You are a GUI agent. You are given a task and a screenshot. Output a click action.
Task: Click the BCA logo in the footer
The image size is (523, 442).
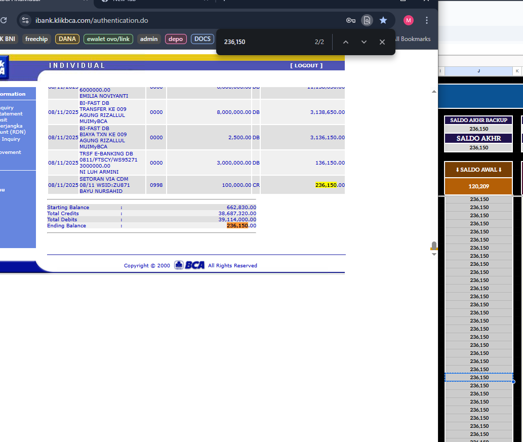tap(189, 265)
